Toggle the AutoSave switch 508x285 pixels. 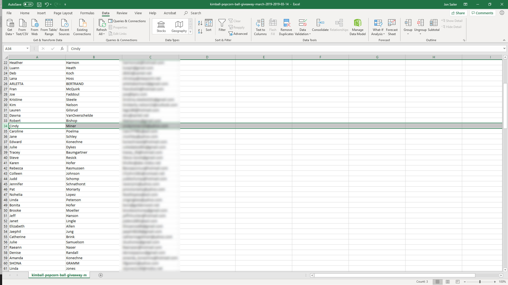pos(28,4)
